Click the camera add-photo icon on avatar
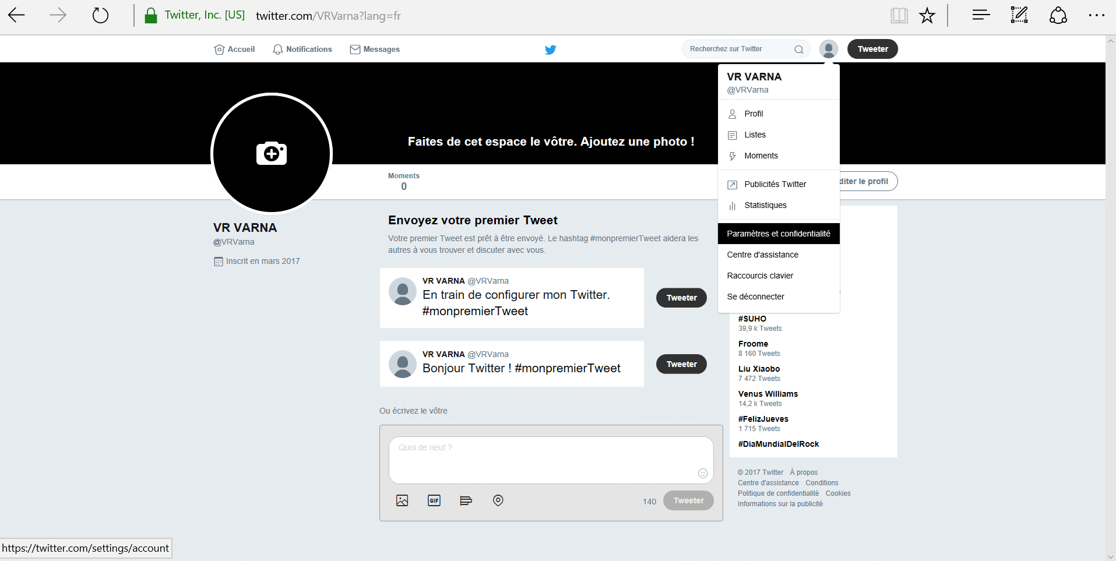Viewport: 1116px width, 561px height. coord(272,153)
